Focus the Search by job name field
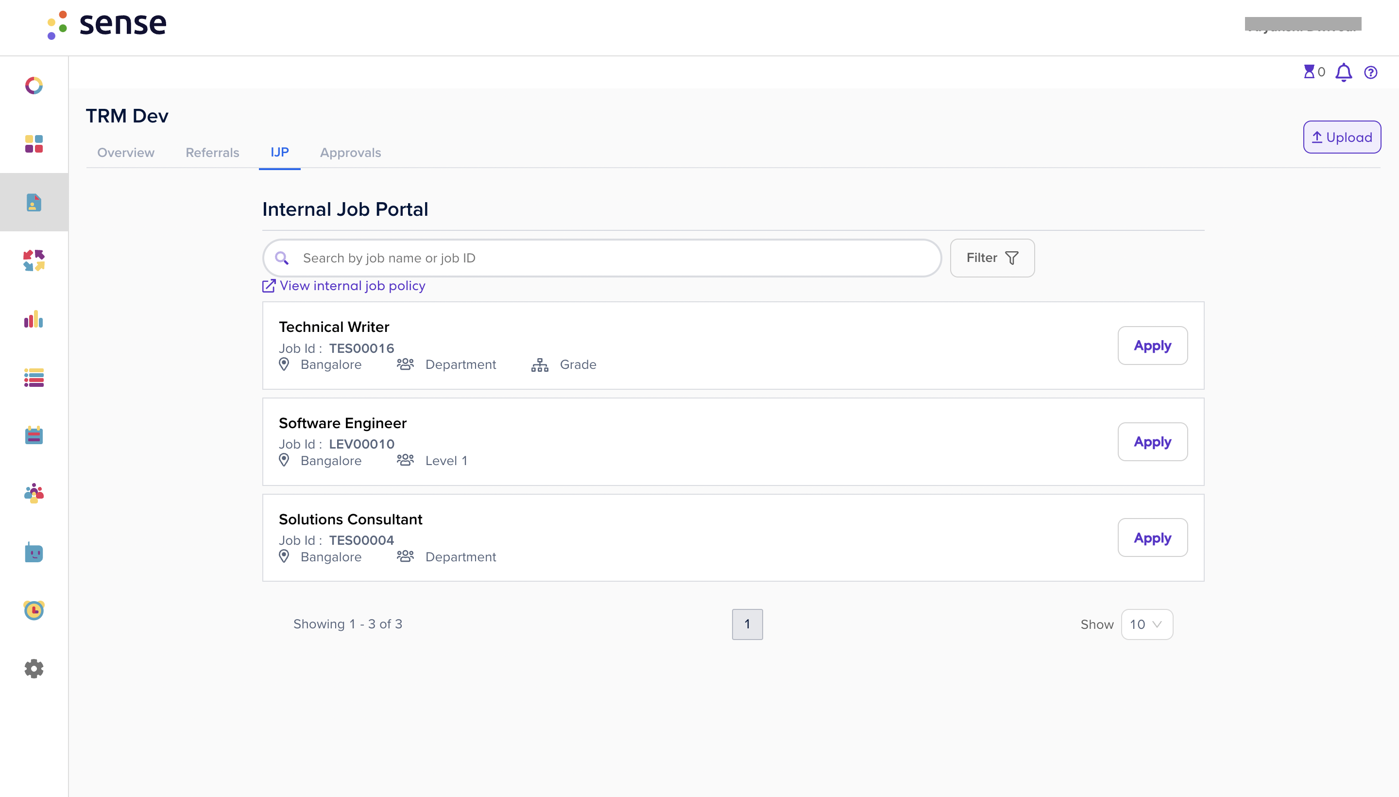Image resolution: width=1399 pixels, height=797 pixels. [x=602, y=258]
